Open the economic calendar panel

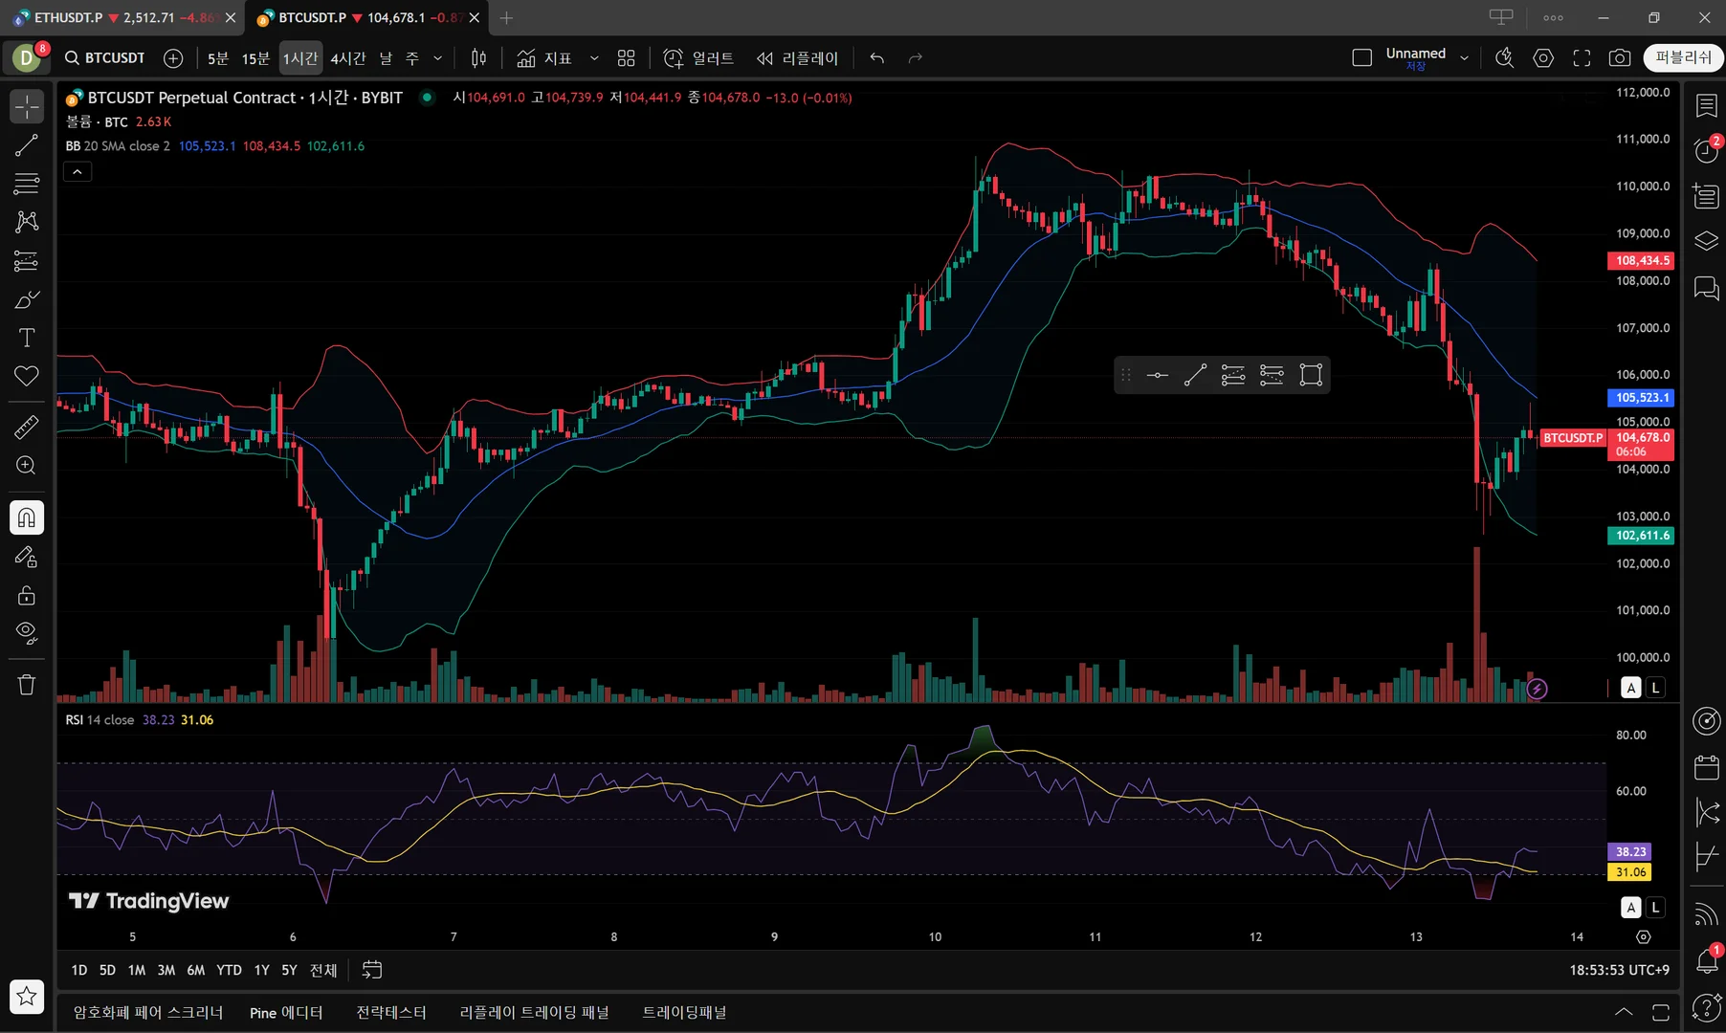[x=1707, y=767]
